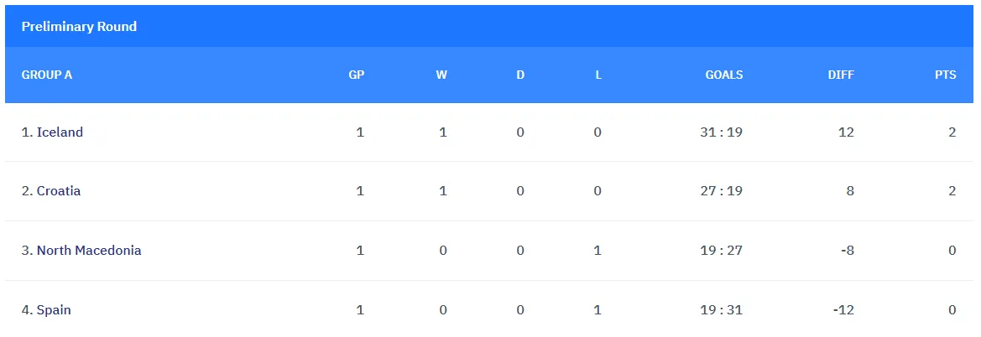Sort by the PTS column header
The height and width of the screenshot is (337, 981).
pyautogui.click(x=946, y=75)
